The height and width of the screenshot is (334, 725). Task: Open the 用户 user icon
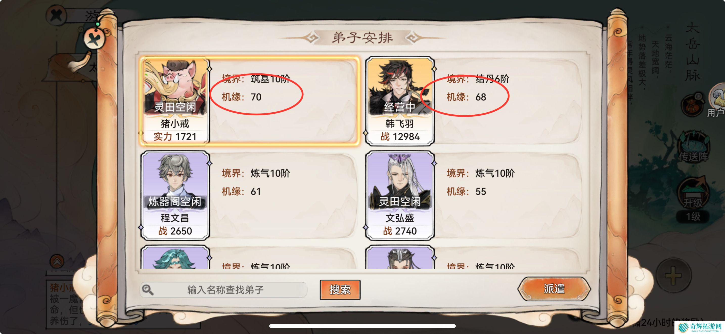pos(717,100)
